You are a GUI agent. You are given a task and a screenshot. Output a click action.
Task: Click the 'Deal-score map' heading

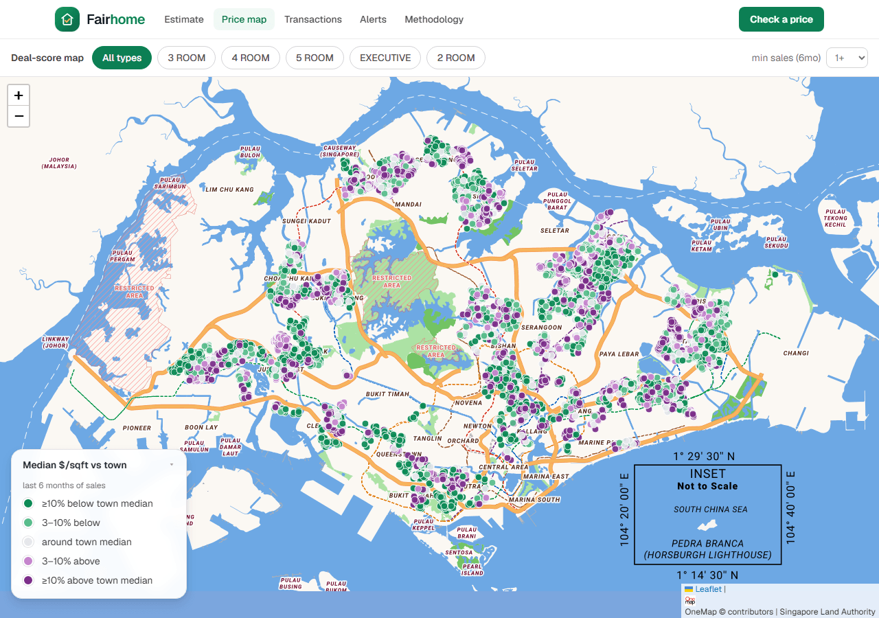(47, 58)
